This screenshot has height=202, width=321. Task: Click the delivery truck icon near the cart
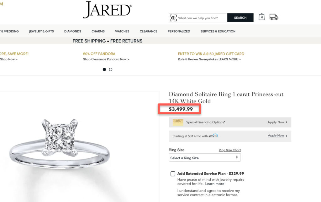(274, 17)
